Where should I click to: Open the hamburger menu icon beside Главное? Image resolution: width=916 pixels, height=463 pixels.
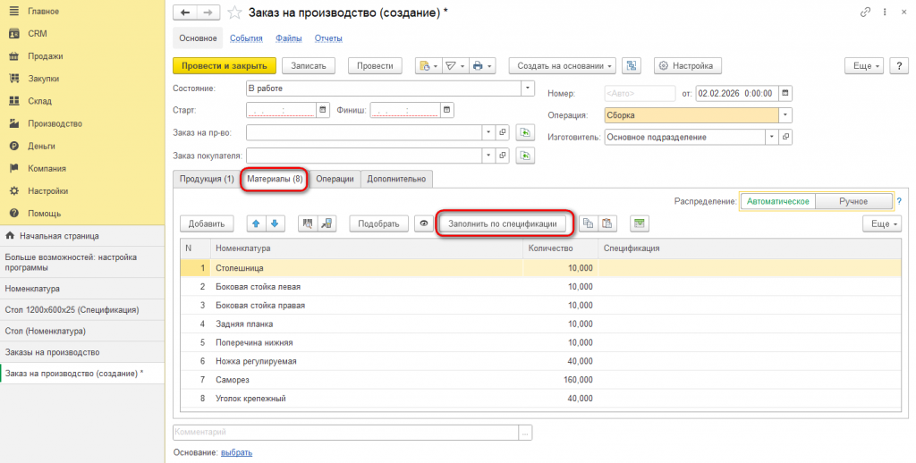(x=14, y=11)
